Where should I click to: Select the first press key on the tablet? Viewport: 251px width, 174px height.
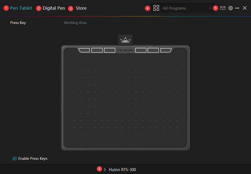84,50
